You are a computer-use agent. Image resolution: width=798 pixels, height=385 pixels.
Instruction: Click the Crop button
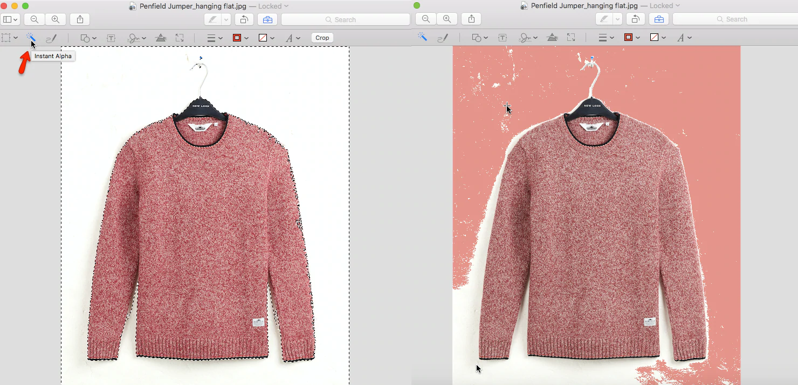click(x=322, y=38)
